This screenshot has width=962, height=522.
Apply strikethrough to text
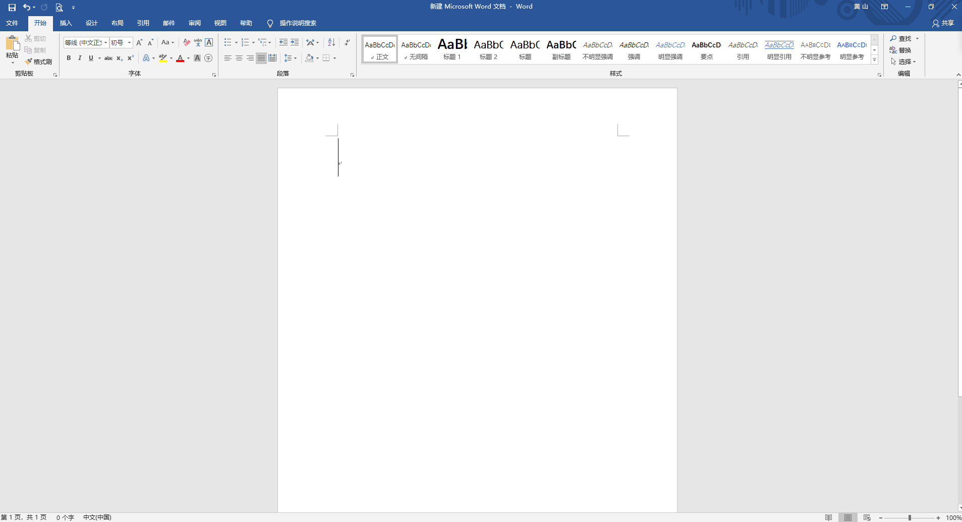108,58
